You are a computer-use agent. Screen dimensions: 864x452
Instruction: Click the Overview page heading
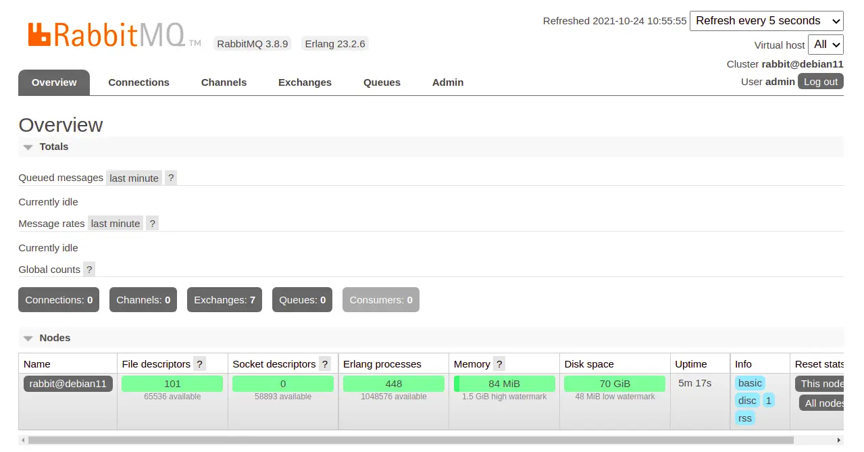(x=61, y=125)
